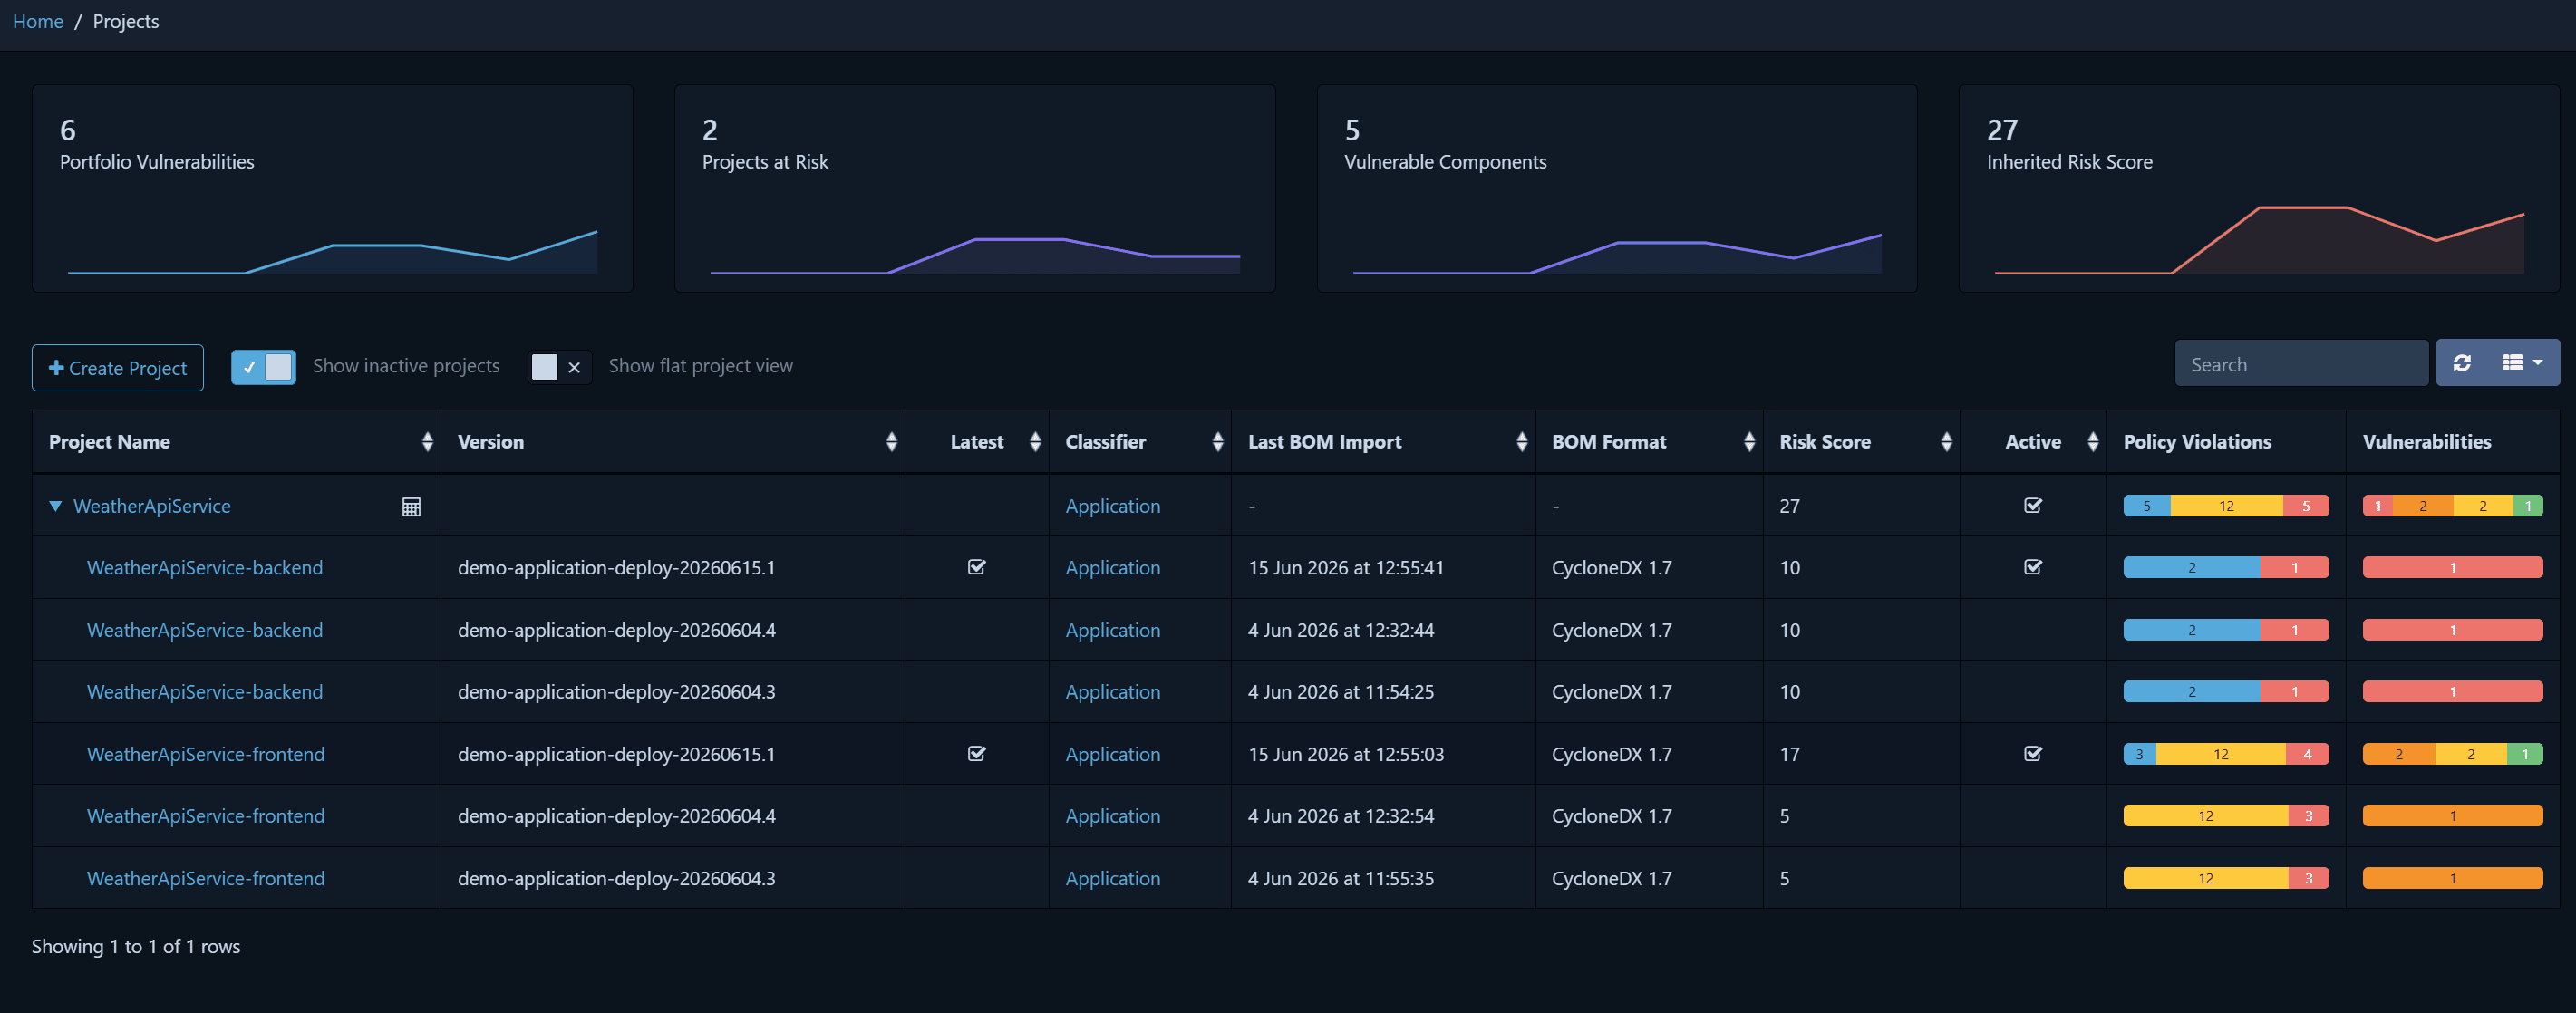
Task: Click the sort arrows on Version column
Action: click(891, 442)
